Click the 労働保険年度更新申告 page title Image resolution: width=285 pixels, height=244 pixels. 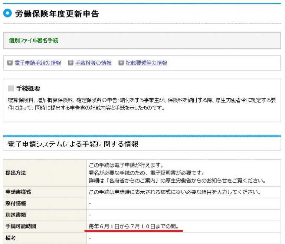[57, 14]
